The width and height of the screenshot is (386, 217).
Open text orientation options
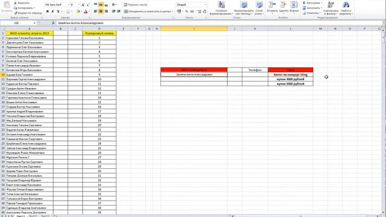pos(114,5)
